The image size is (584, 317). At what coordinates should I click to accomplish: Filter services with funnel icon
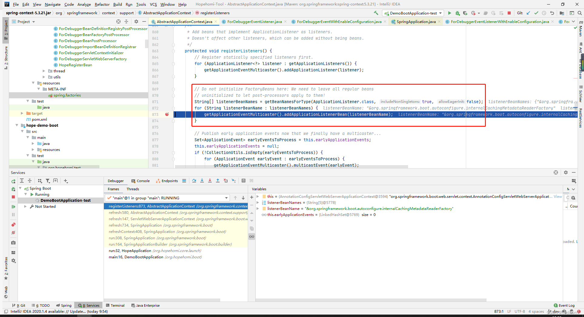[x=48, y=181]
